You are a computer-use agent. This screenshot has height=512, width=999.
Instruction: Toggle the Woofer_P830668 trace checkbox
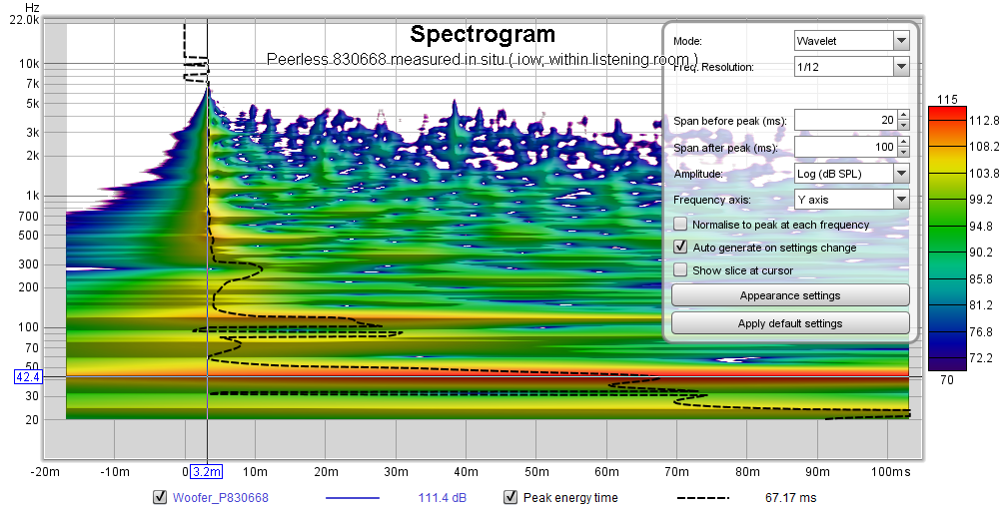click(160, 497)
